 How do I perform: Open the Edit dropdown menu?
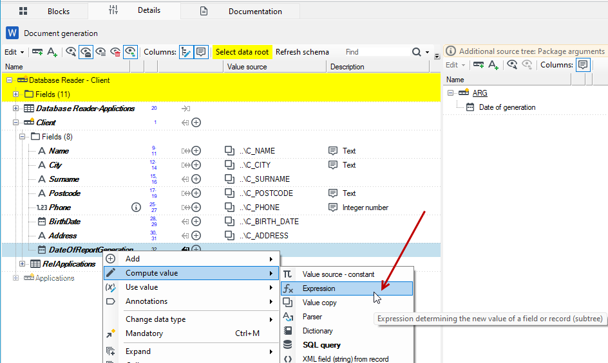tap(14, 52)
